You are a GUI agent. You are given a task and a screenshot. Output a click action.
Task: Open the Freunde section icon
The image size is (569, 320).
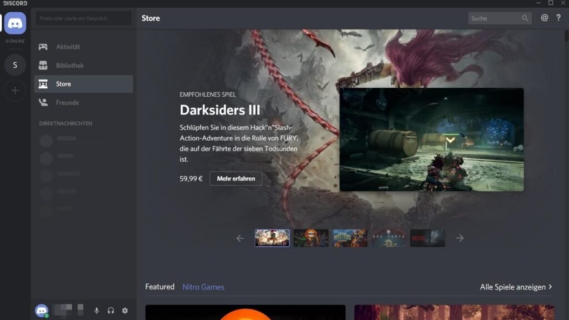[x=43, y=102]
